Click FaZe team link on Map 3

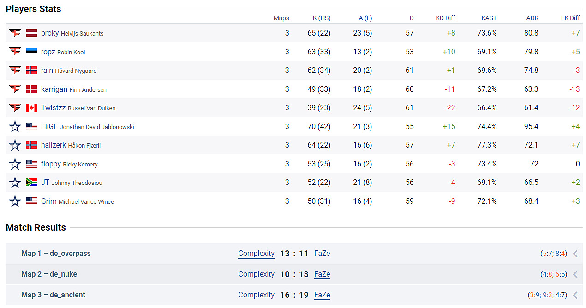[322, 295]
